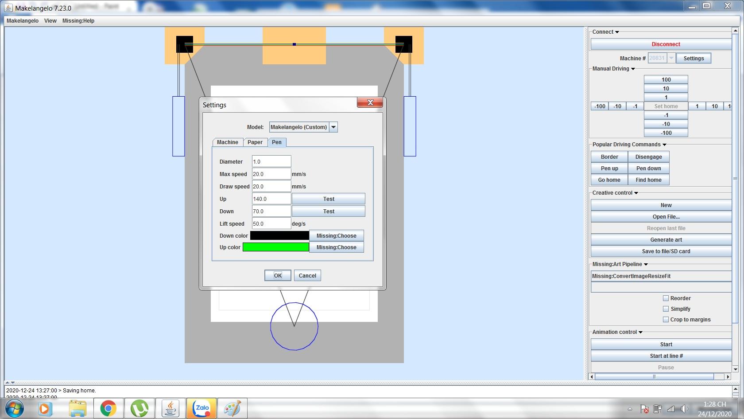The height and width of the screenshot is (419, 744).
Task: Open the Model dropdown in Settings
Action: 333,127
